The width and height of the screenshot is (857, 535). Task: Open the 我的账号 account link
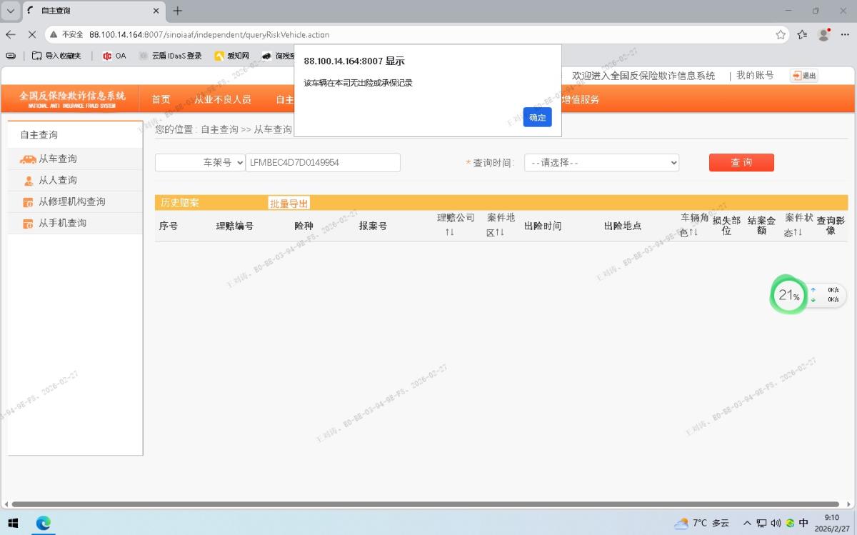(755, 75)
